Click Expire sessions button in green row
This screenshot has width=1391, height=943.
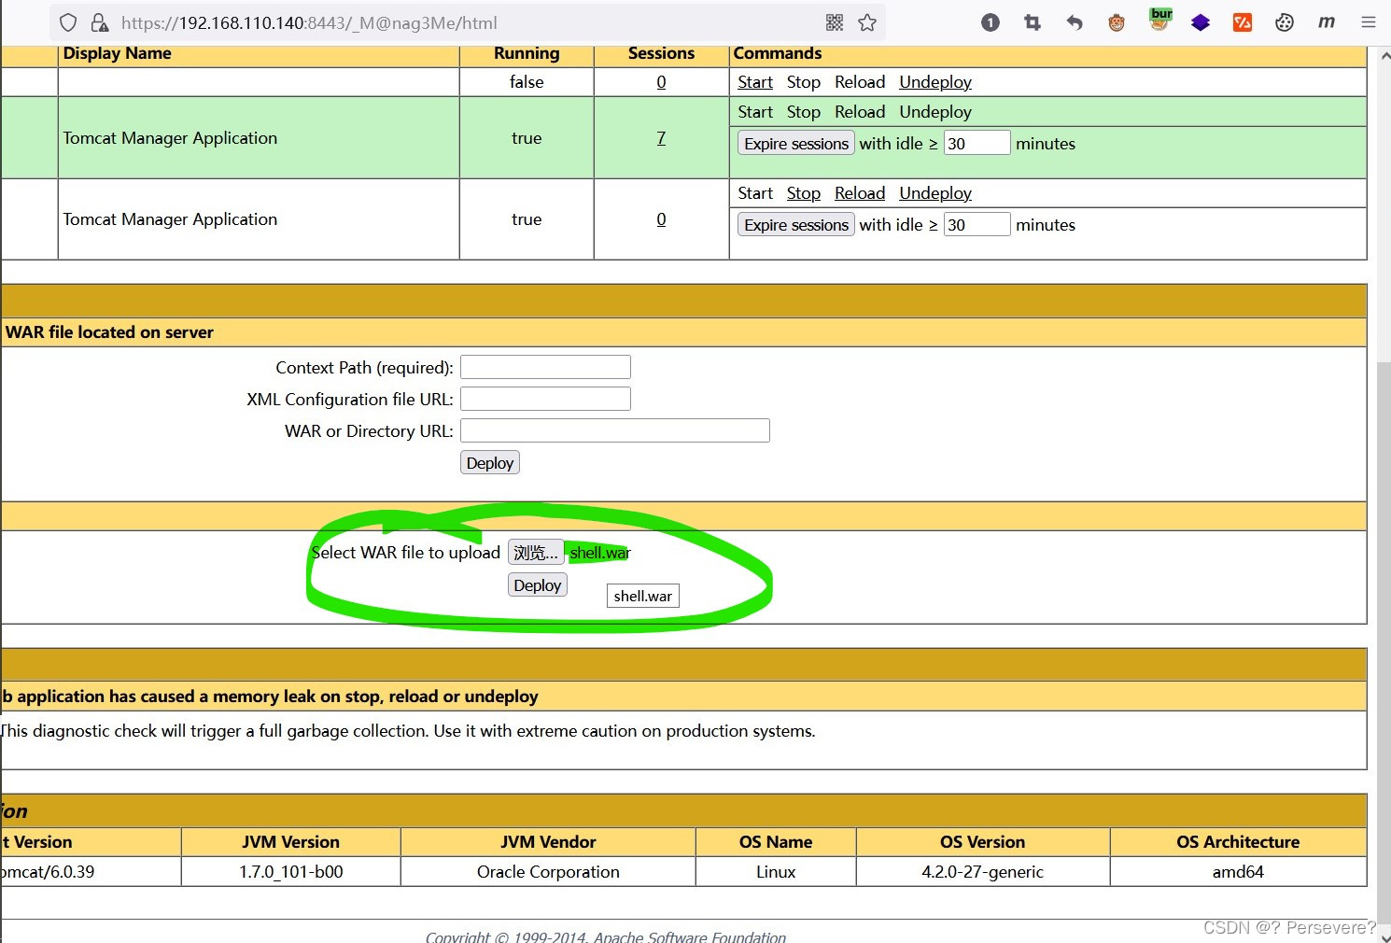click(x=796, y=144)
